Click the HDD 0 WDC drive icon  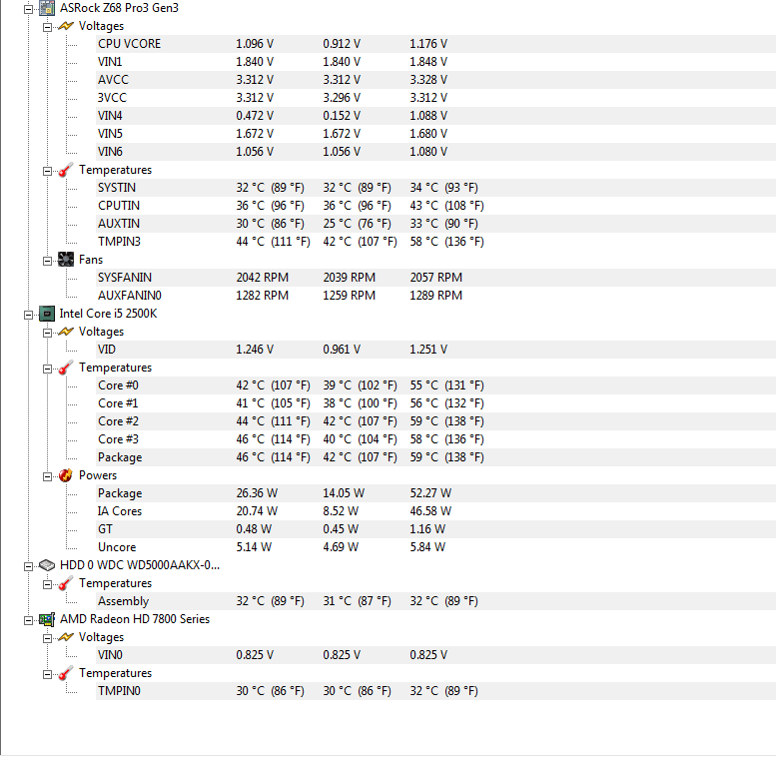tap(47, 565)
